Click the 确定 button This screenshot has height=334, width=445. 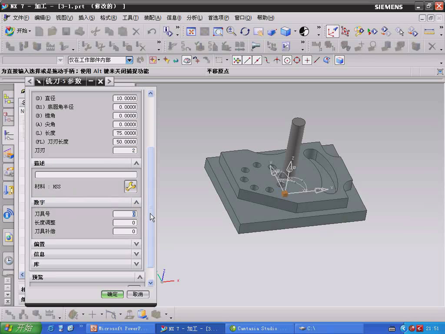coord(113,294)
